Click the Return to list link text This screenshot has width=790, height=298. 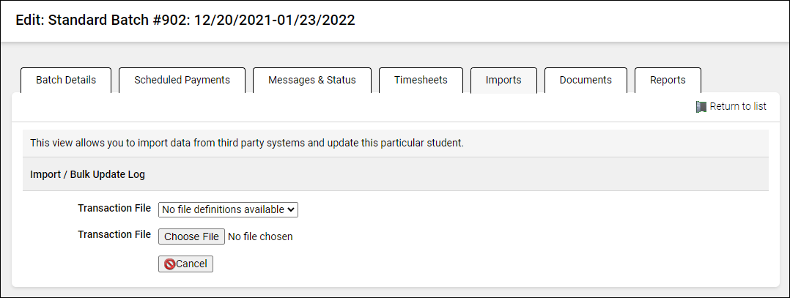738,107
